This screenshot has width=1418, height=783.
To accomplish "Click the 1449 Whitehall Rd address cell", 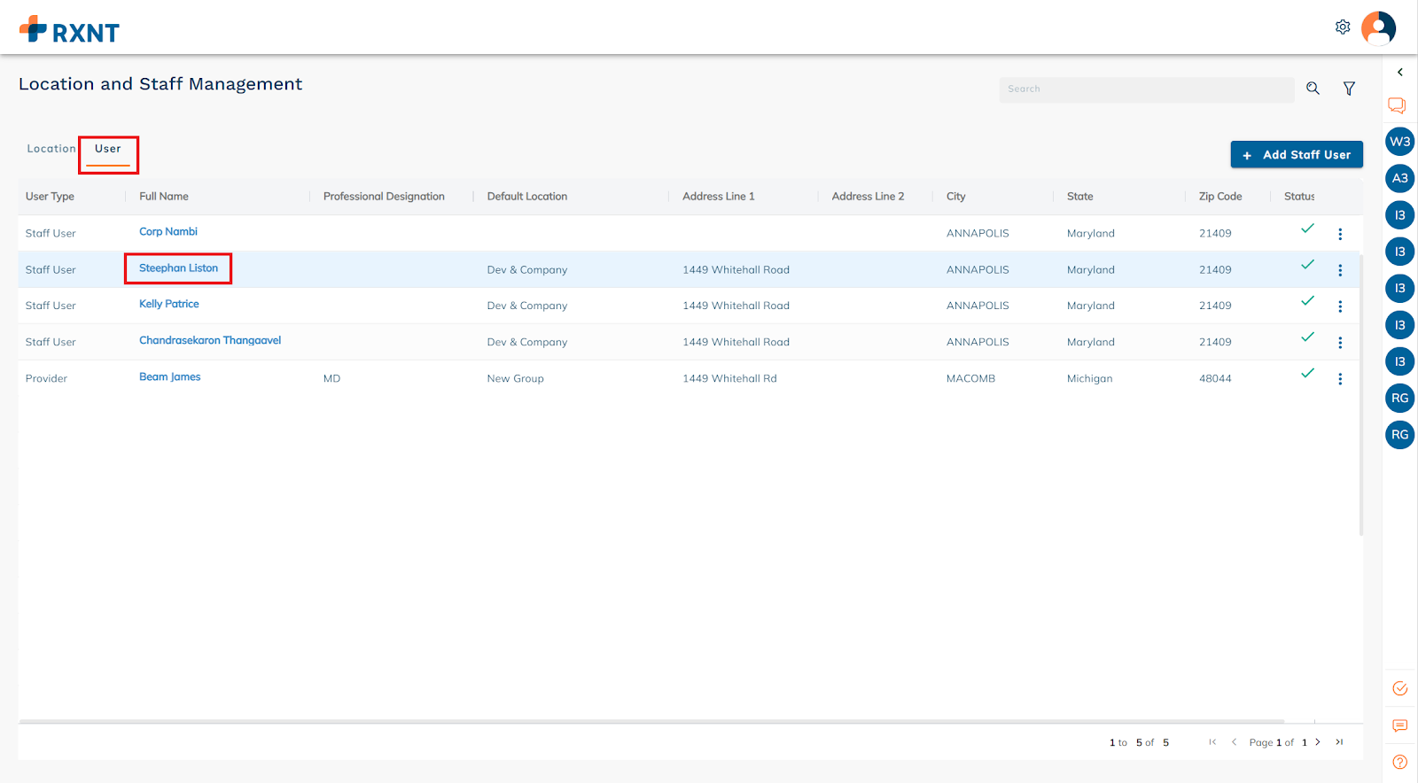I will tap(729, 378).
